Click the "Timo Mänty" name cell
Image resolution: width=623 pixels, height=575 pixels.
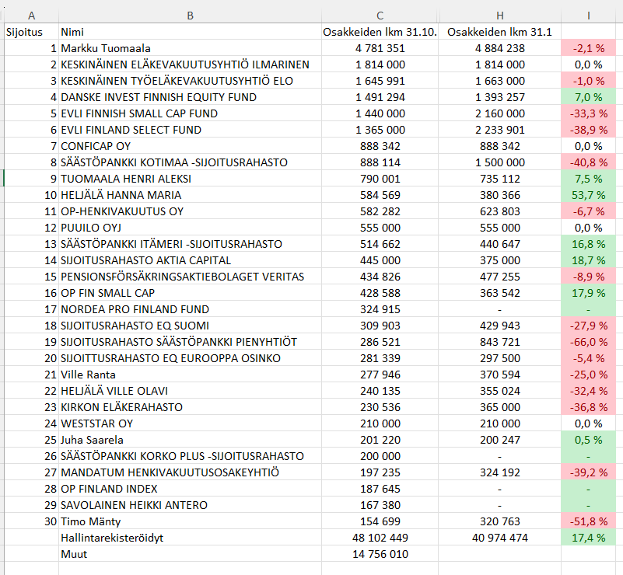point(190,521)
